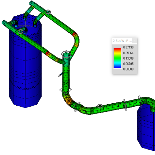
Task: Select the 0.00000 minimum legend value
Action: 128,69
